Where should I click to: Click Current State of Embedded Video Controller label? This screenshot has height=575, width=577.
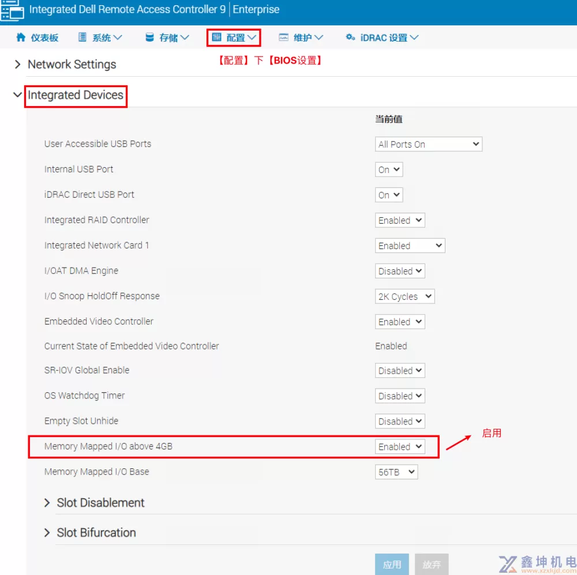point(132,346)
